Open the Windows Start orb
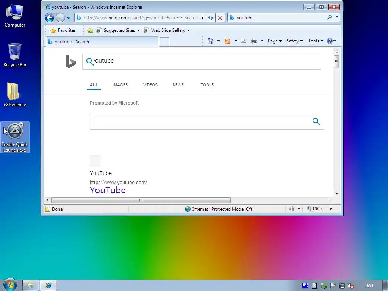 pos(10,285)
